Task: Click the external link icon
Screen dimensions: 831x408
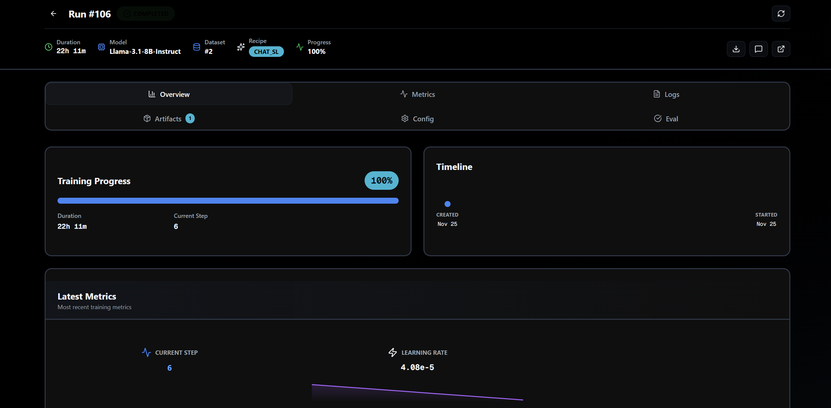Action: [x=781, y=49]
